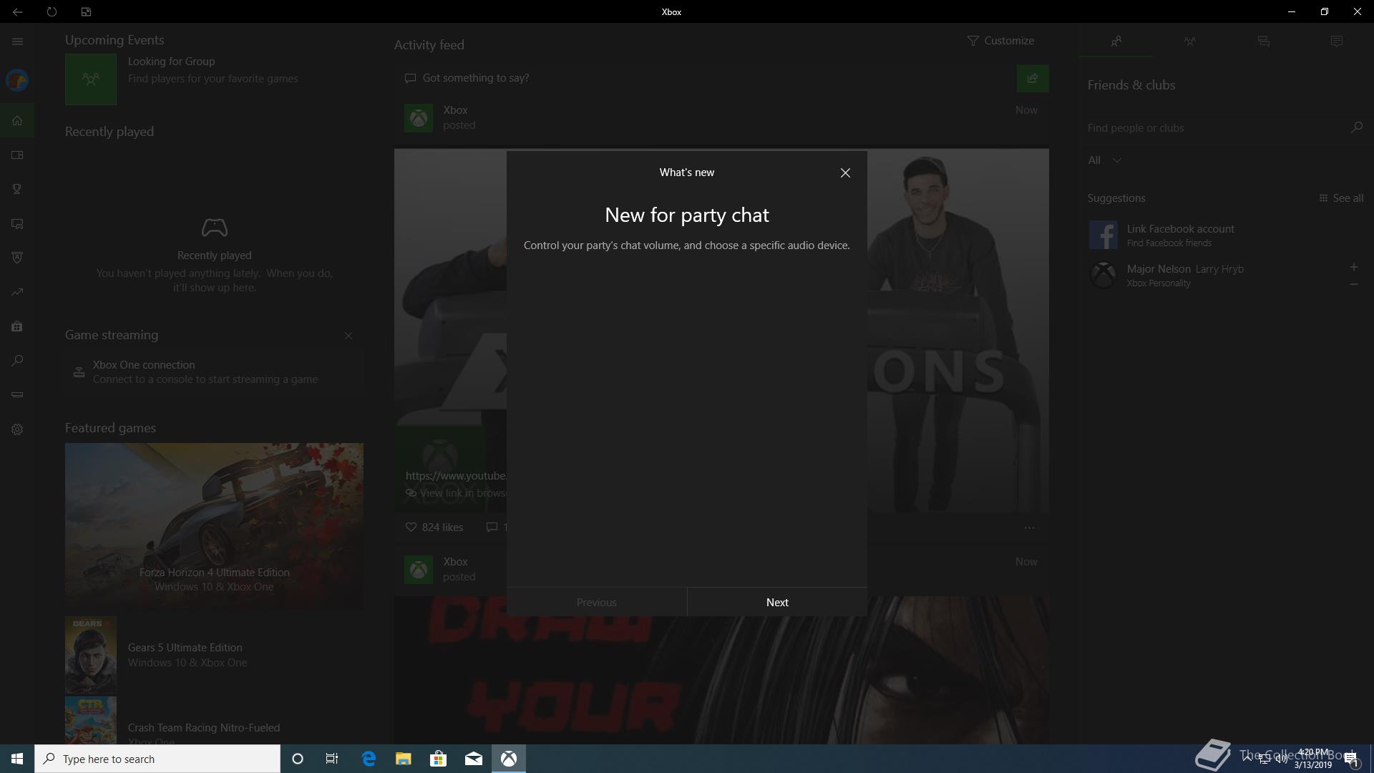This screenshot has height=773, width=1374.
Task: Open My games in sidebar
Action: tap(17, 155)
